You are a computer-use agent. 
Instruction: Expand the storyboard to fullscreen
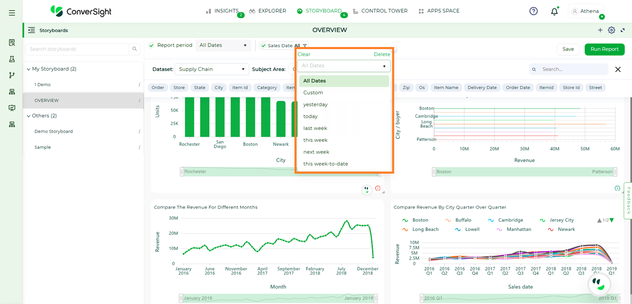(x=622, y=30)
